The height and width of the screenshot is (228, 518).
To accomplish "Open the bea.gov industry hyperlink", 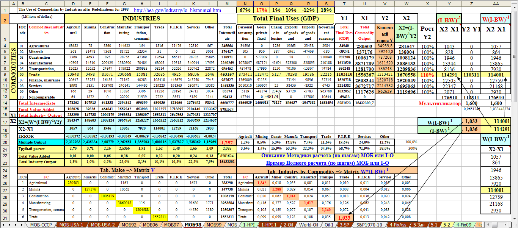I will [177, 11].
